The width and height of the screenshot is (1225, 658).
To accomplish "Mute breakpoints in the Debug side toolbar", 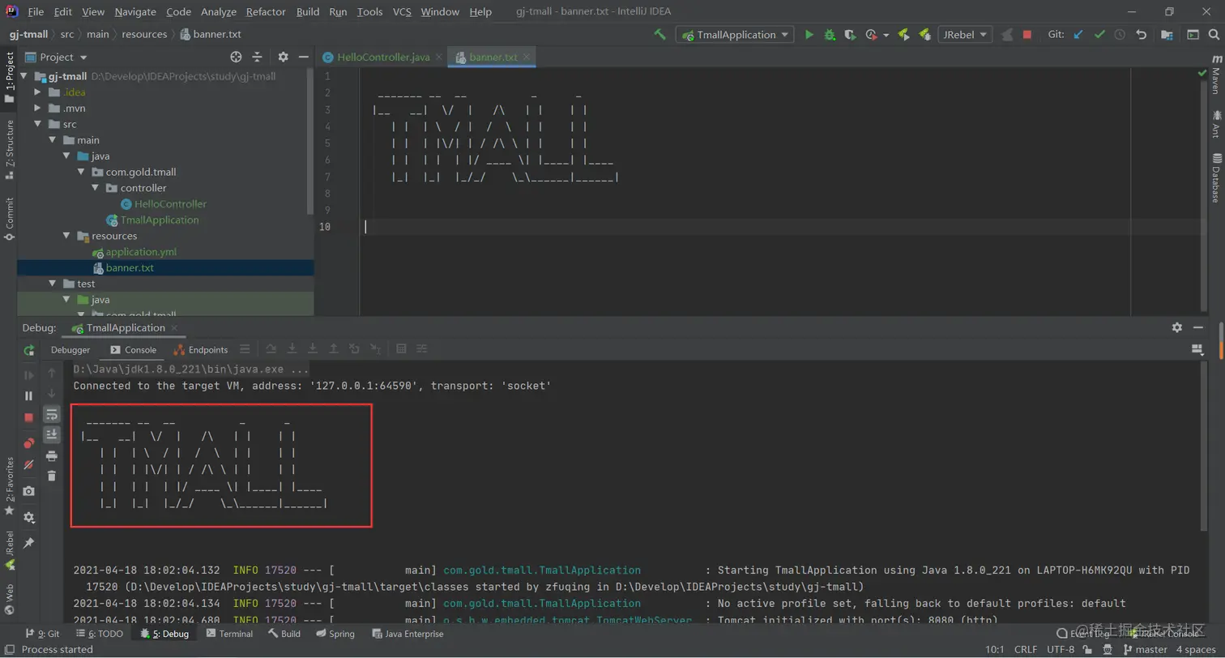I will tap(29, 465).
